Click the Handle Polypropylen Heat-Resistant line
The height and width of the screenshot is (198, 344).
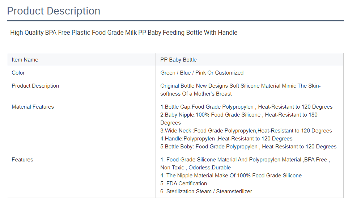226,139
